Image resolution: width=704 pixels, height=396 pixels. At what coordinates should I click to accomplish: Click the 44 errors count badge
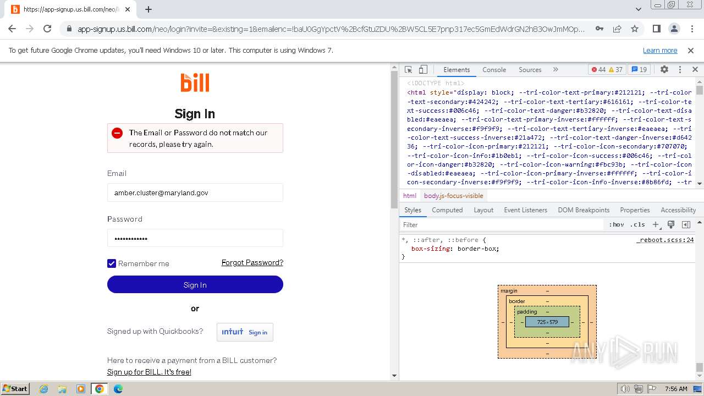coord(598,70)
